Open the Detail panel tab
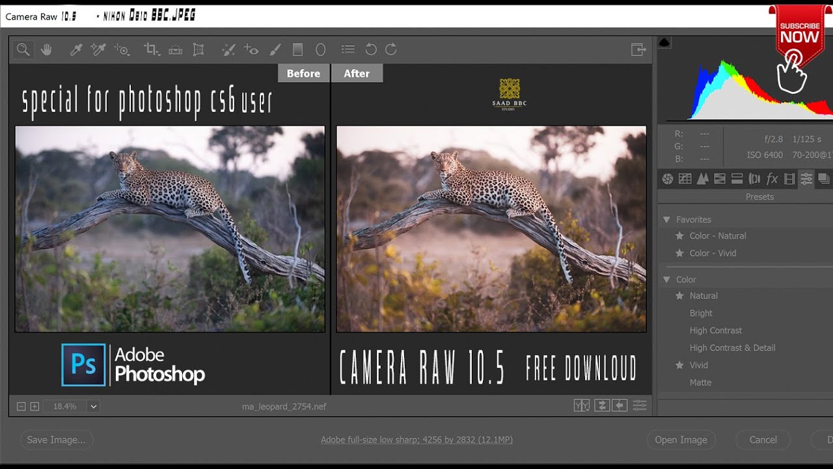The image size is (833, 469). tap(702, 178)
